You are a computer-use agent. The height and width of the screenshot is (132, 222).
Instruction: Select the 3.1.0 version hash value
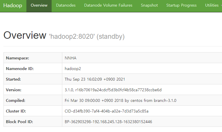(113, 90)
